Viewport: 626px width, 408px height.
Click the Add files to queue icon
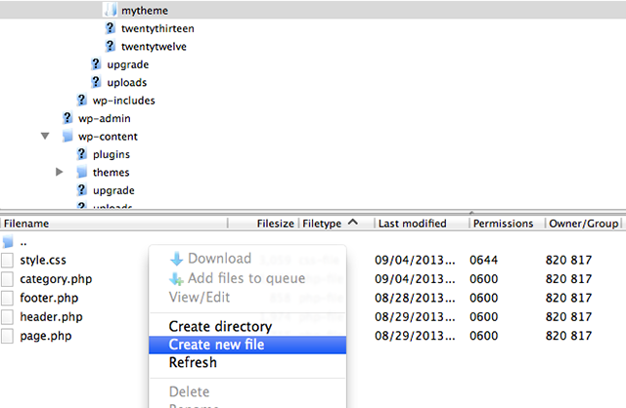(x=176, y=278)
